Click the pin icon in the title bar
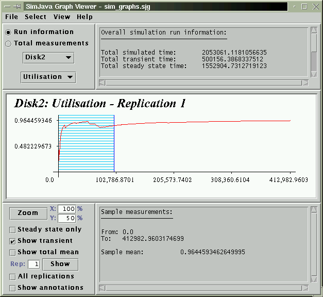 pos(16,6)
